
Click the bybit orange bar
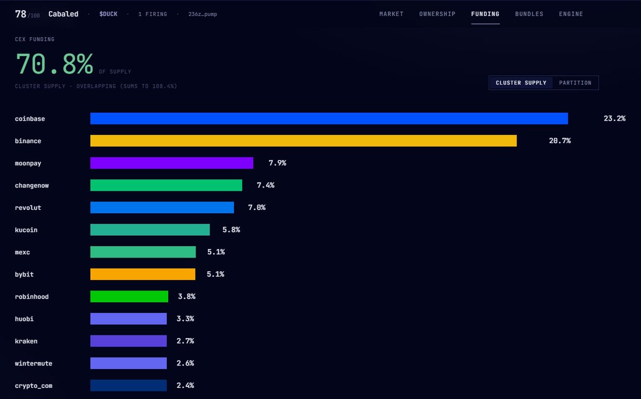coord(143,274)
